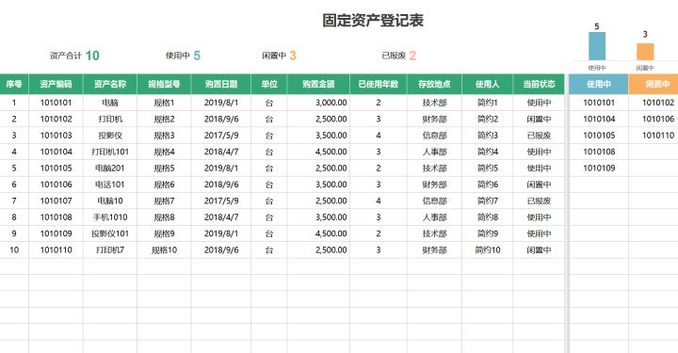Select 财务部 location in 简约6 row
This screenshot has width=678, height=353.
(x=434, y=185)
